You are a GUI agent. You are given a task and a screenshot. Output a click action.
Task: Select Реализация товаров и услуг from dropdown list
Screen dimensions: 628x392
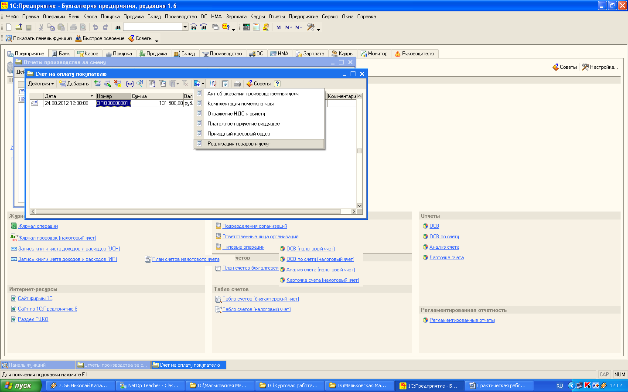click(x=259, y=144)
